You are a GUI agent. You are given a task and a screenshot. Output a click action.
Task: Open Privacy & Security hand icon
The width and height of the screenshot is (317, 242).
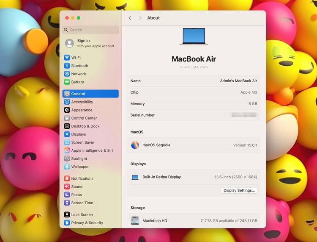[x=67, y=223]
